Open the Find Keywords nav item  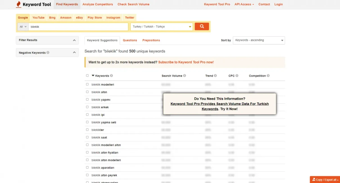(x=67, y=4)
